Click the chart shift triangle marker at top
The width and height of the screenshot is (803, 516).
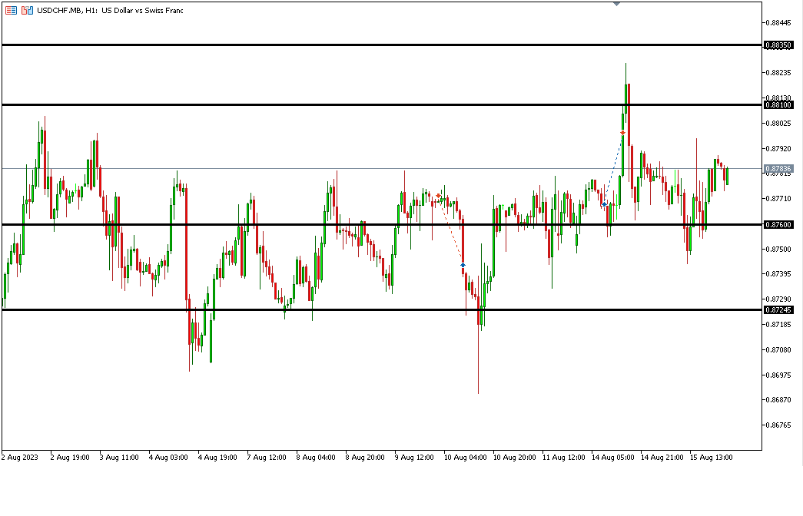pos(616,3)
